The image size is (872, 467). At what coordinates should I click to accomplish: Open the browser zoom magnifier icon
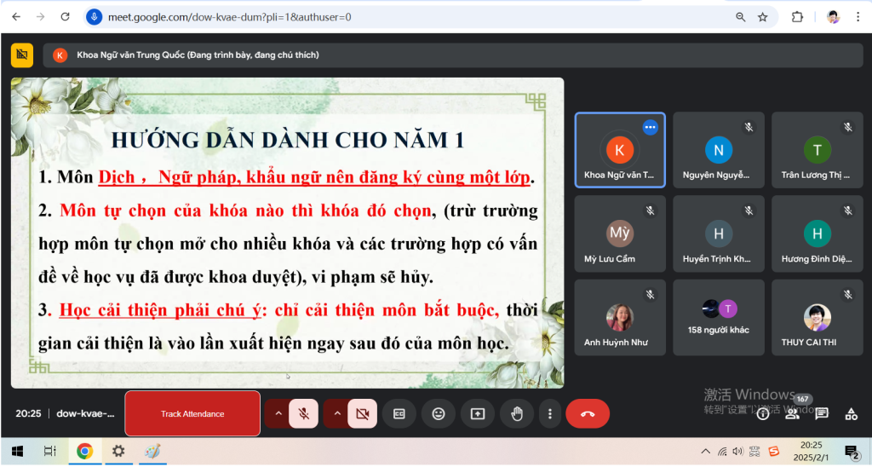coord(740,17)
